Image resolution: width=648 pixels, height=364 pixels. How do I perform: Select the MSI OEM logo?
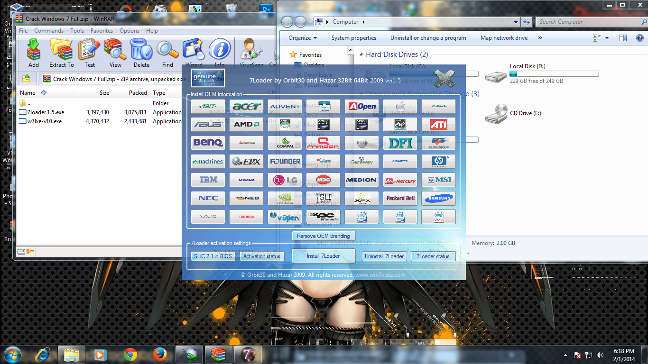[439, 180]
